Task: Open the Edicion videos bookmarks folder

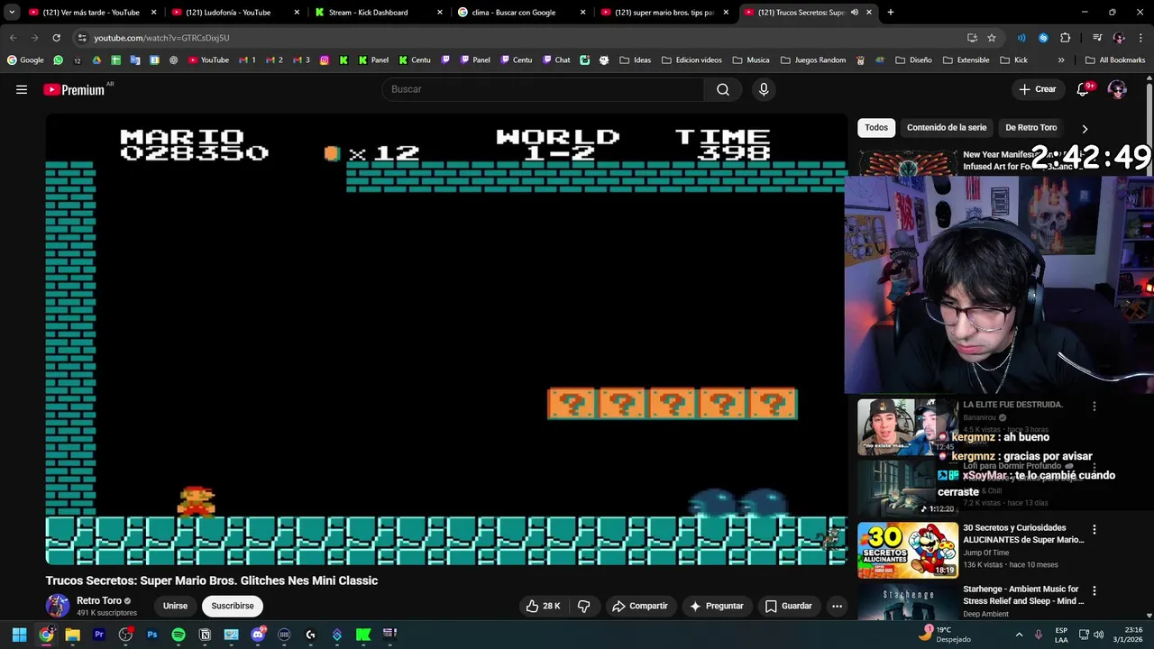Action: [x=691, y=60]
